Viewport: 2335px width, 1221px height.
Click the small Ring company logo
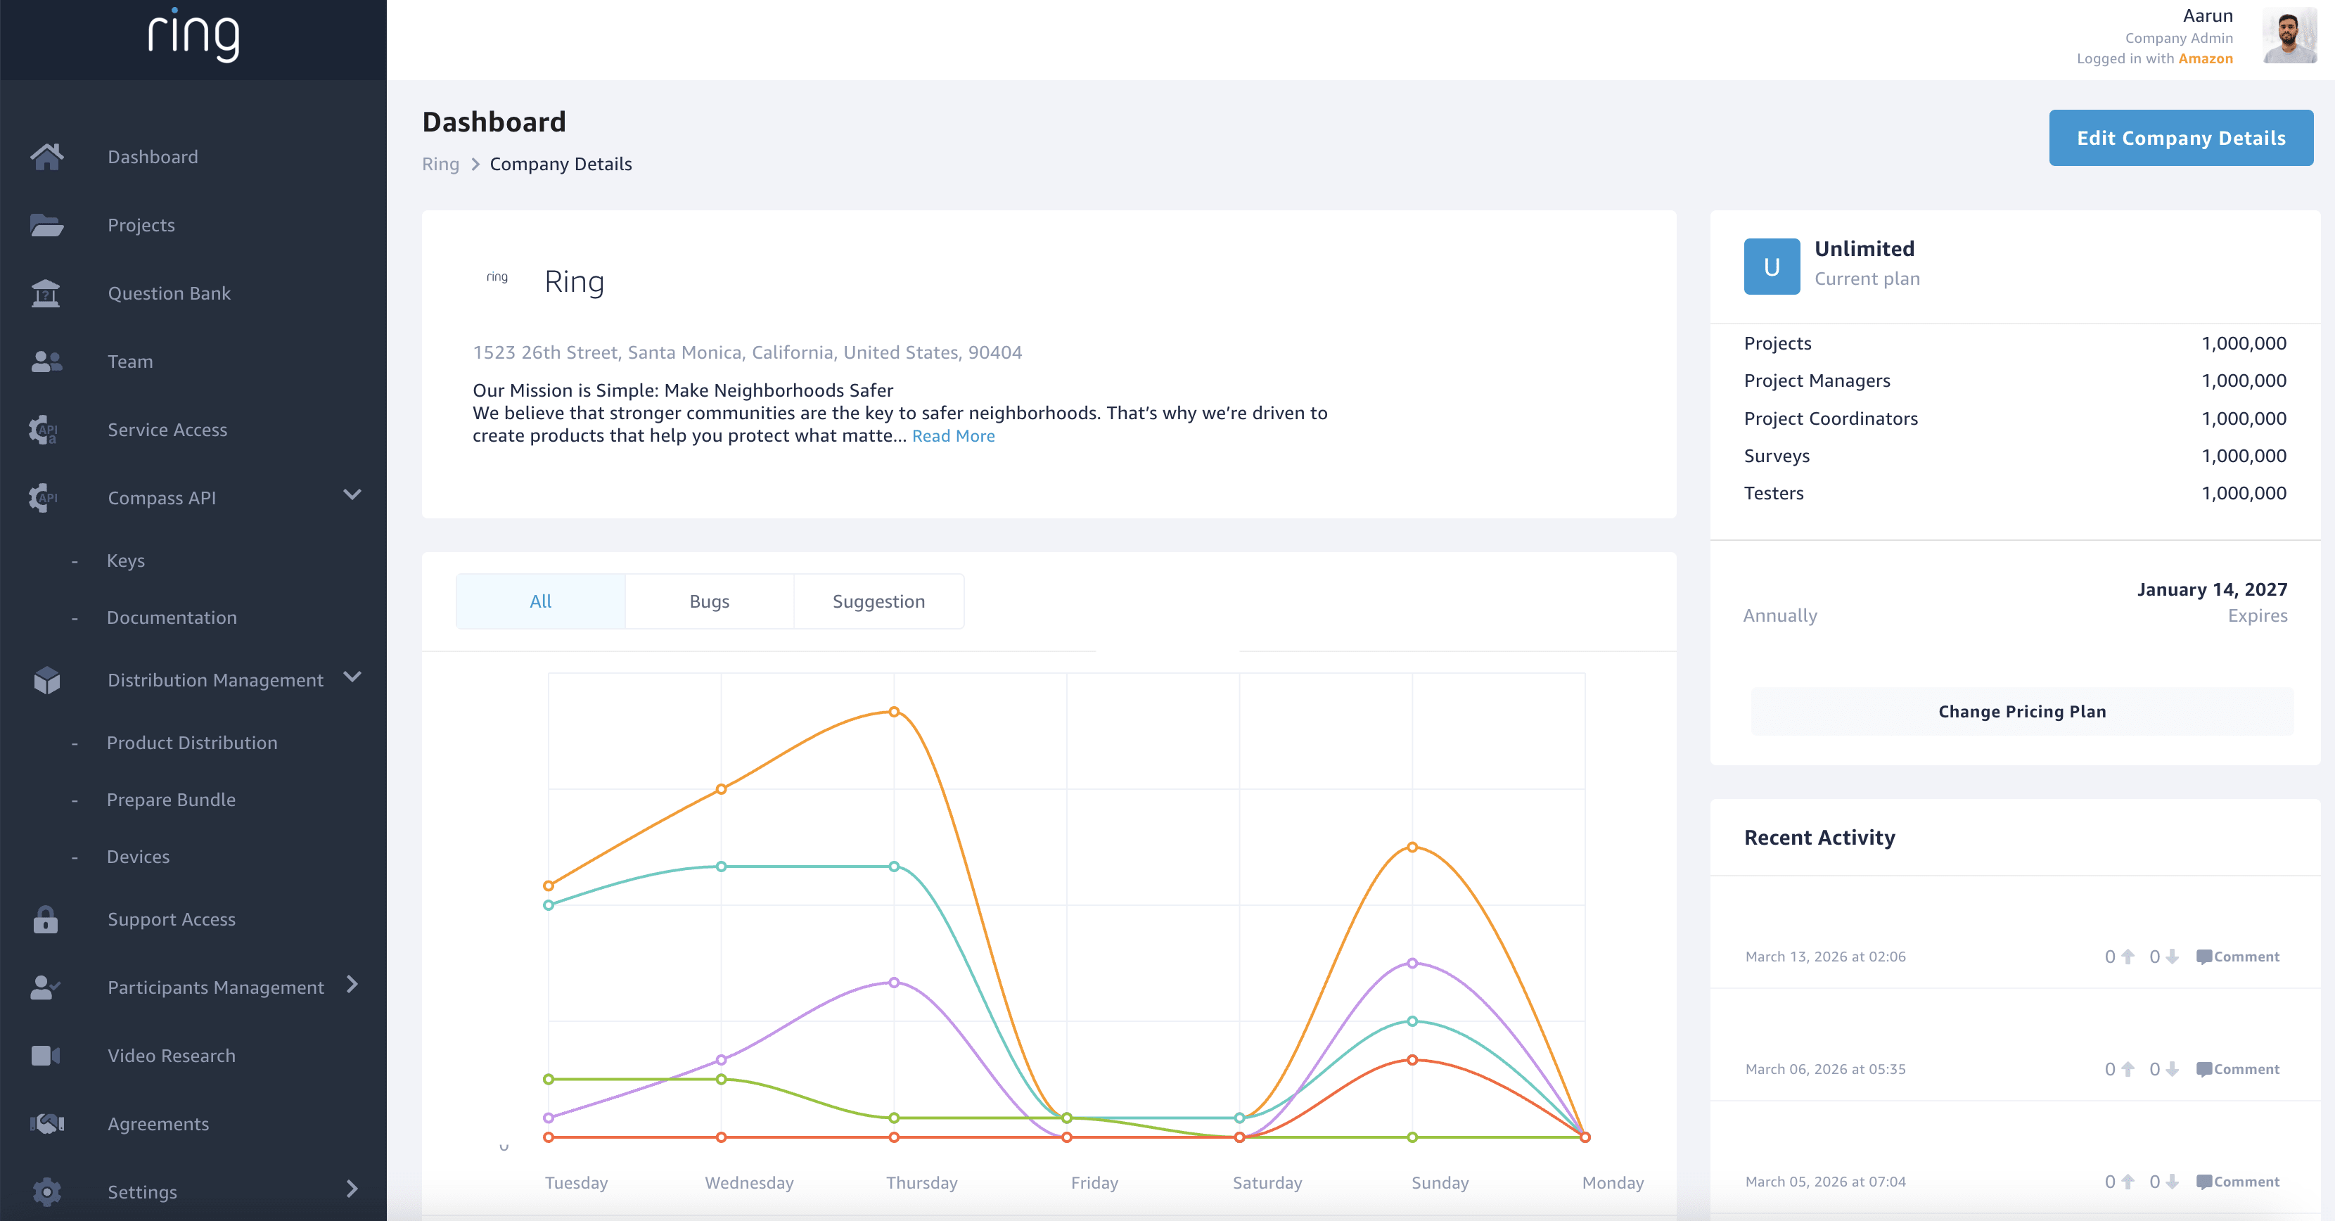pos(497,277)
